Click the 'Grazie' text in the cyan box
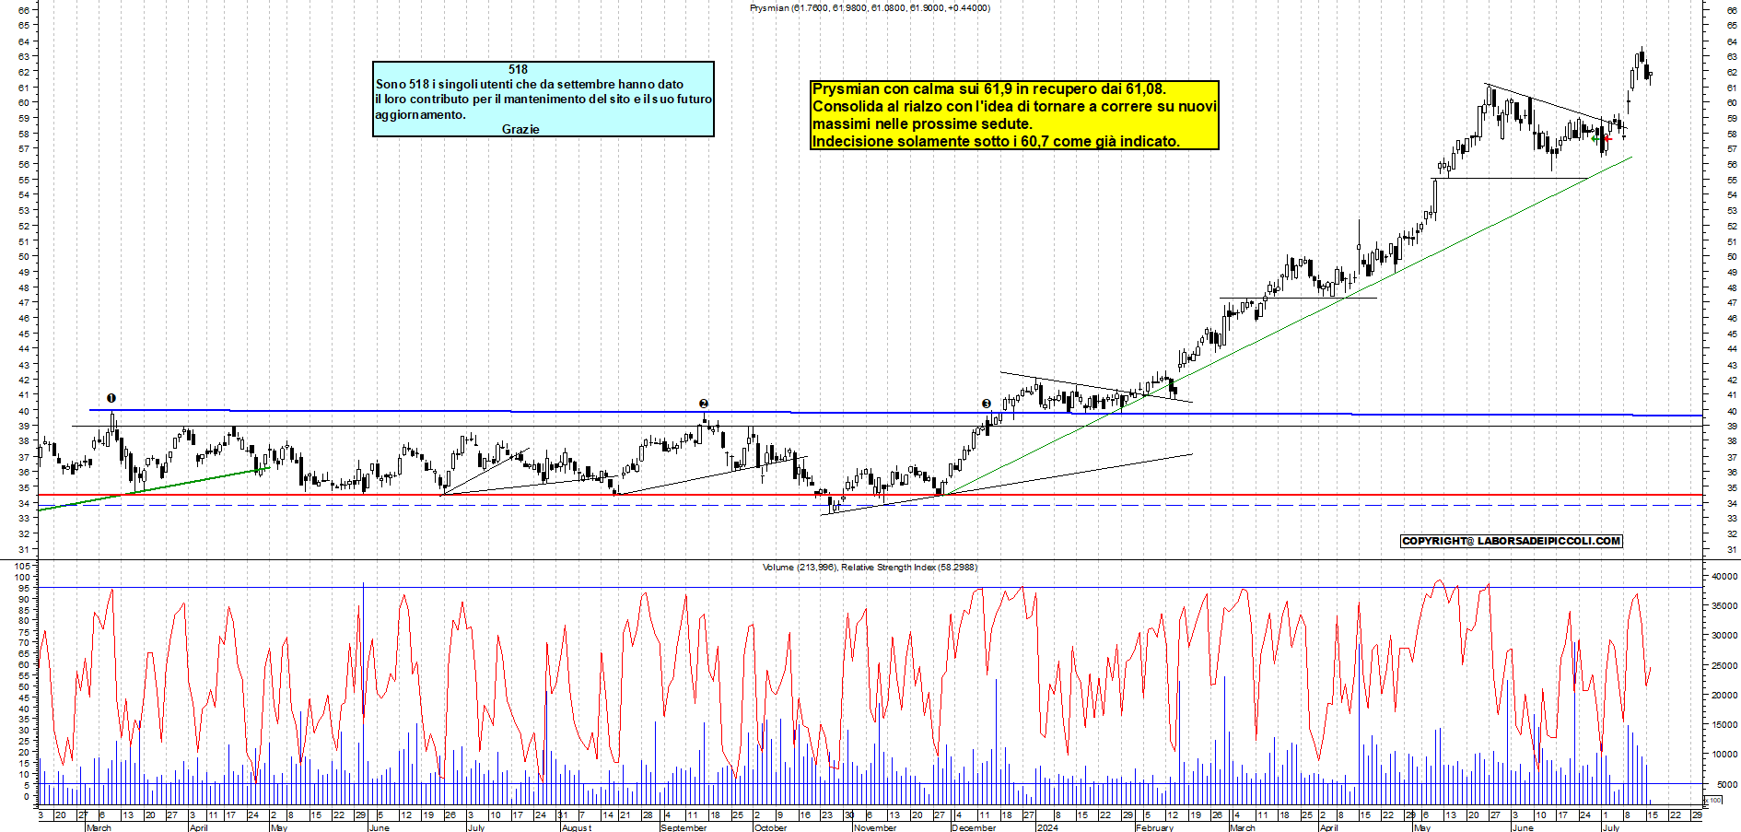Image resolution: width=1741 pixels, height=832 pixels. pyautogui.click(x=520, y=129)
